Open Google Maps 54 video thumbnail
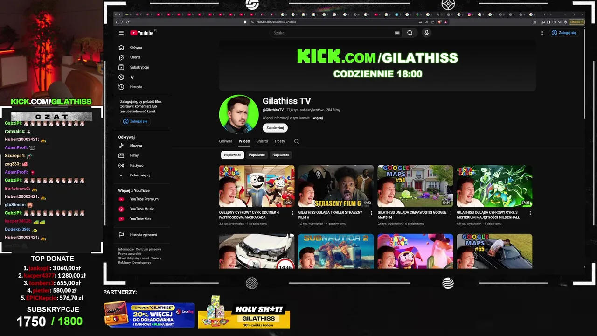 click(x=415, y=186)
